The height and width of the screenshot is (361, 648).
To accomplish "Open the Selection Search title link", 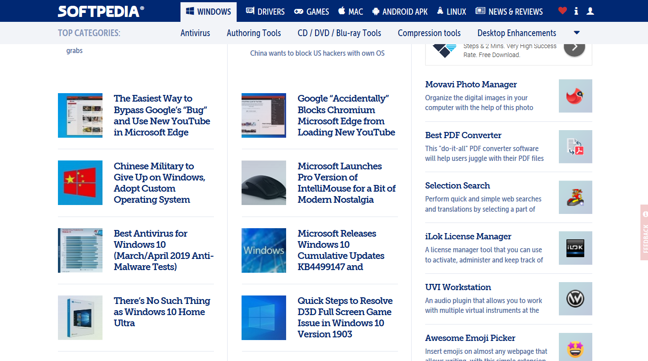I will 457,185.
